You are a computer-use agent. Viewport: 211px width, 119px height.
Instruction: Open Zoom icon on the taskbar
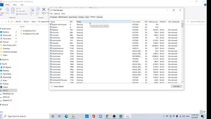pyautogui.click(x=100, y=116)
